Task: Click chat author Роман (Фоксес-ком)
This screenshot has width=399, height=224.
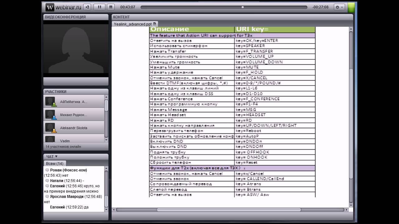Action: [69, 170]
